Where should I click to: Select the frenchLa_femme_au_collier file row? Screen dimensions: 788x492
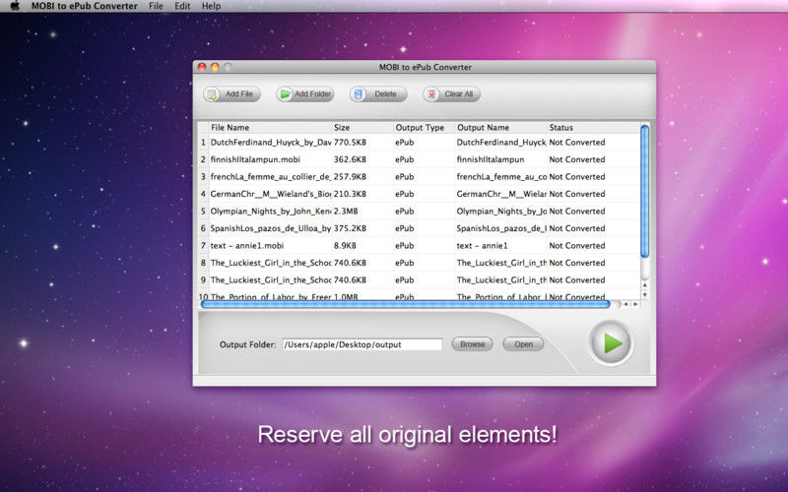tap(420, 177)
